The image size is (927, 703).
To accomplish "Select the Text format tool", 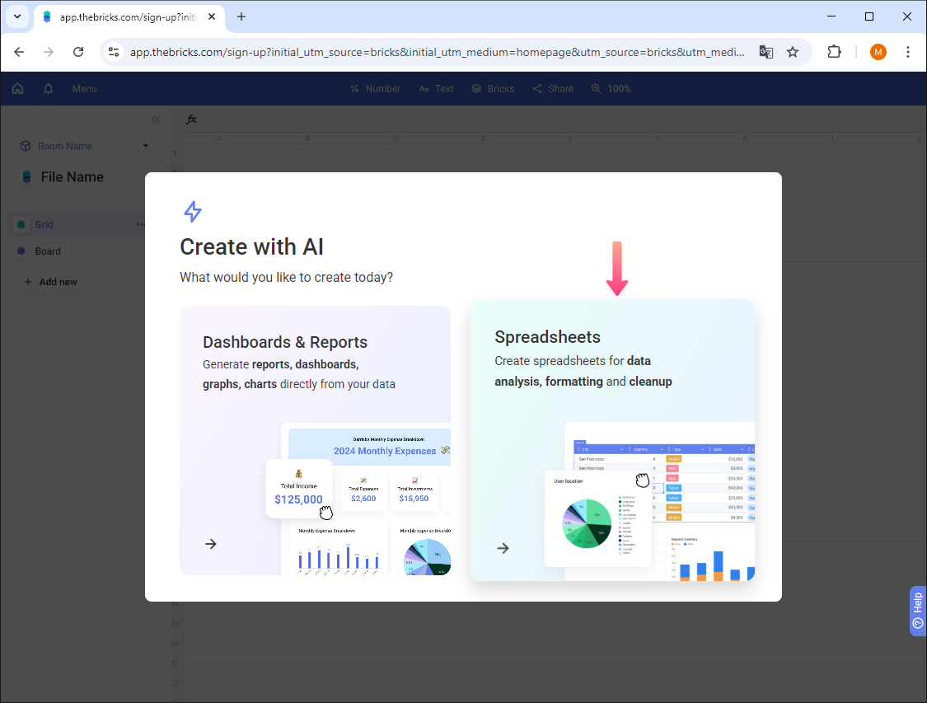I will (436, 89).
